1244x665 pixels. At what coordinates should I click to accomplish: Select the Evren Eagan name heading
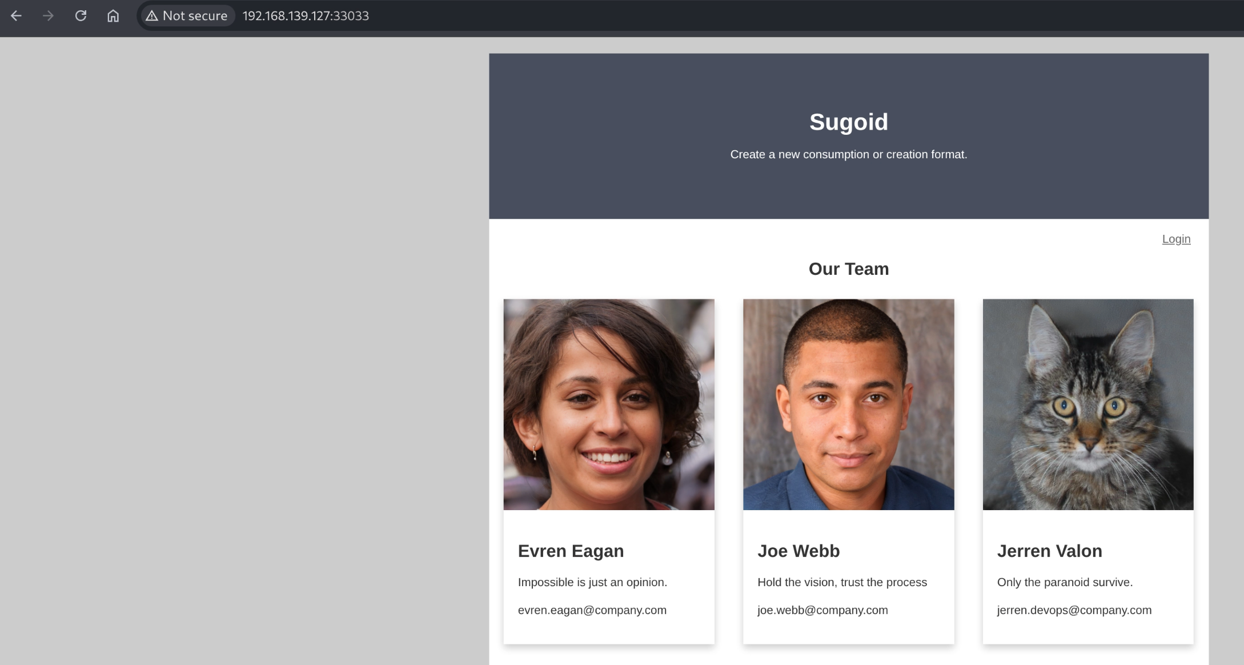coord(571,551)
